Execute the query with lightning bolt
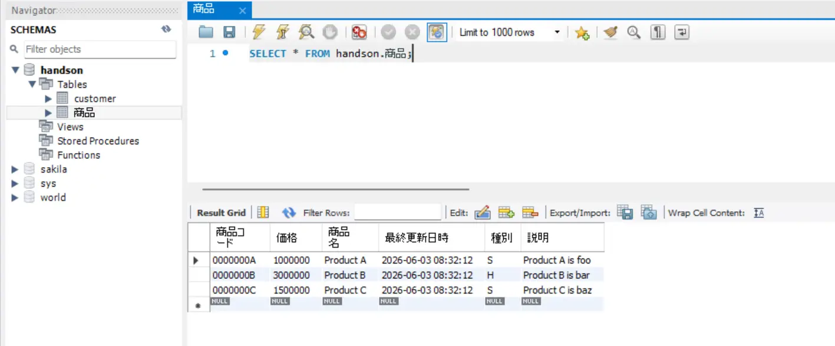 pyautogui.click(x=259, y=32)
